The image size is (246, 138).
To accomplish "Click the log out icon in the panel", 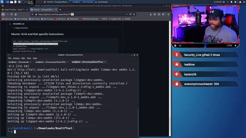I will 244,2.
